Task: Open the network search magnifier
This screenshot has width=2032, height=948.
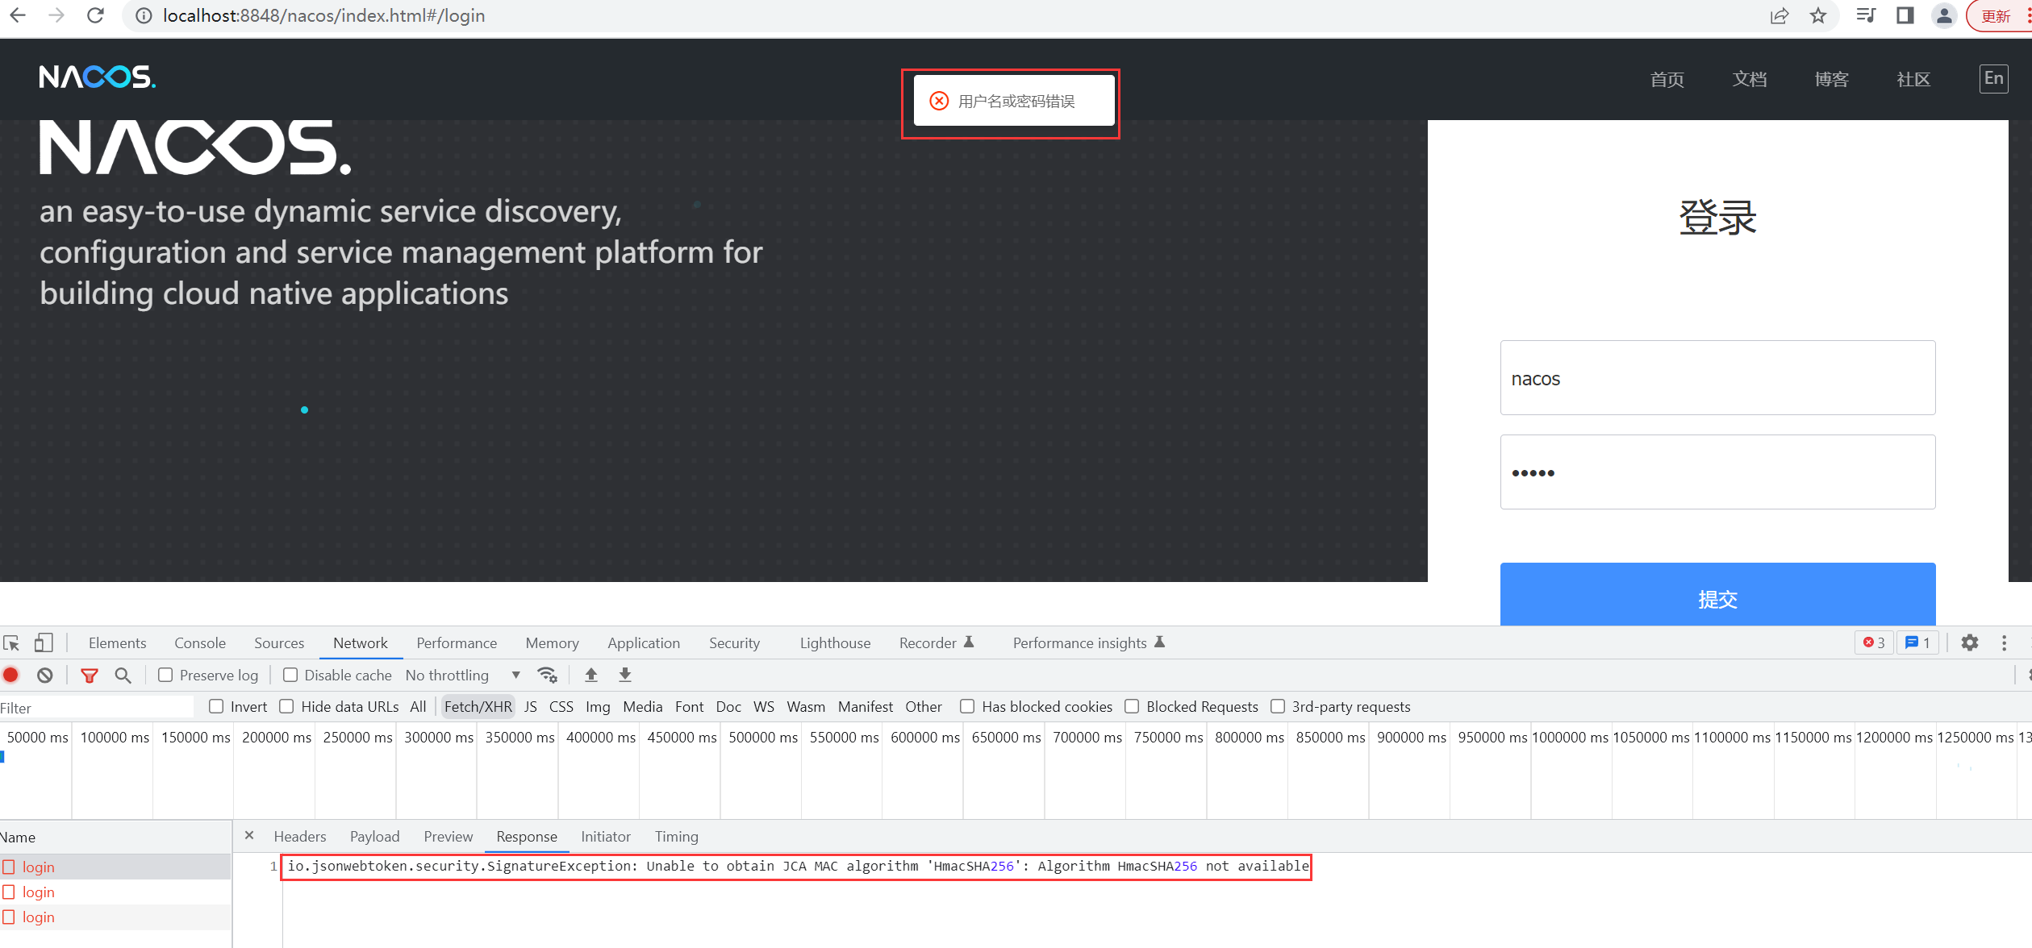Action: [123, 675]
